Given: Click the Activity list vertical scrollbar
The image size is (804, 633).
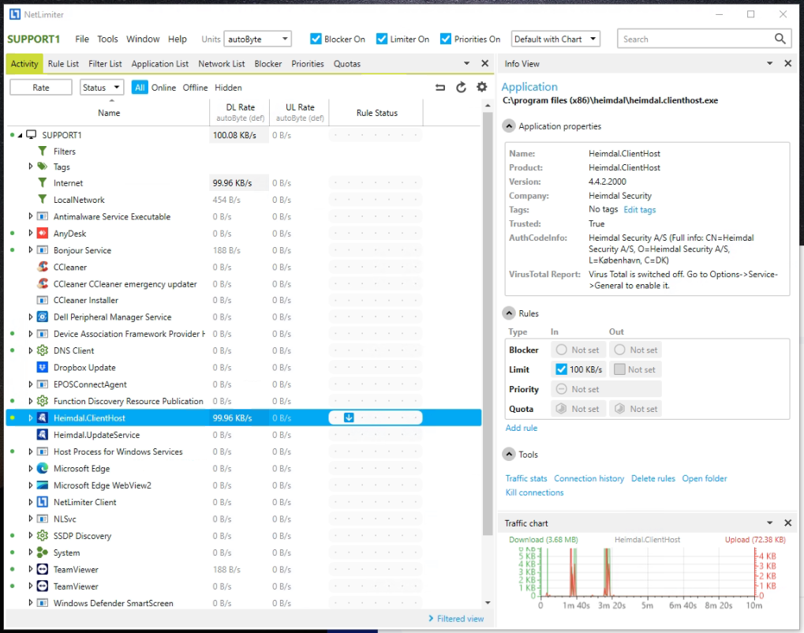Looking at the screenshot, I should pos(488,323).
